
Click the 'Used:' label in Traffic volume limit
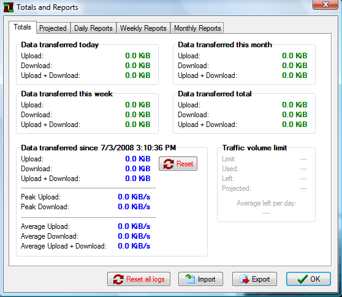[x=230, y=169]
